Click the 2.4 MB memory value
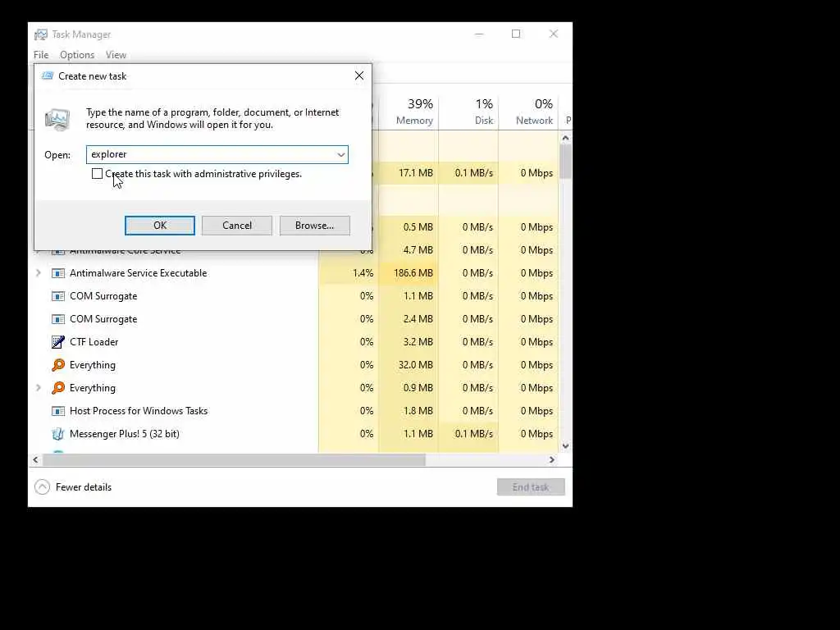 click(x=418, y=319)
